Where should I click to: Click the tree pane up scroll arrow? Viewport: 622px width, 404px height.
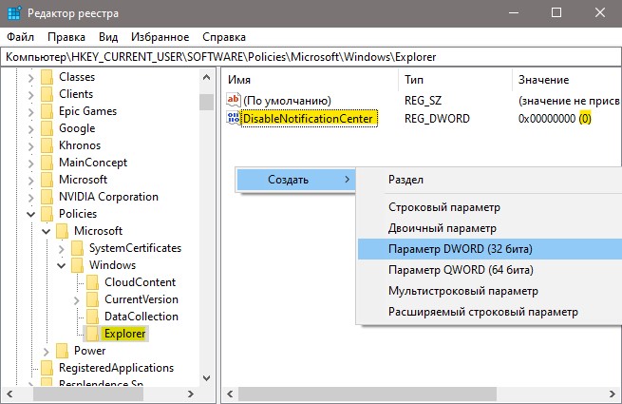(x=207, y=77)
